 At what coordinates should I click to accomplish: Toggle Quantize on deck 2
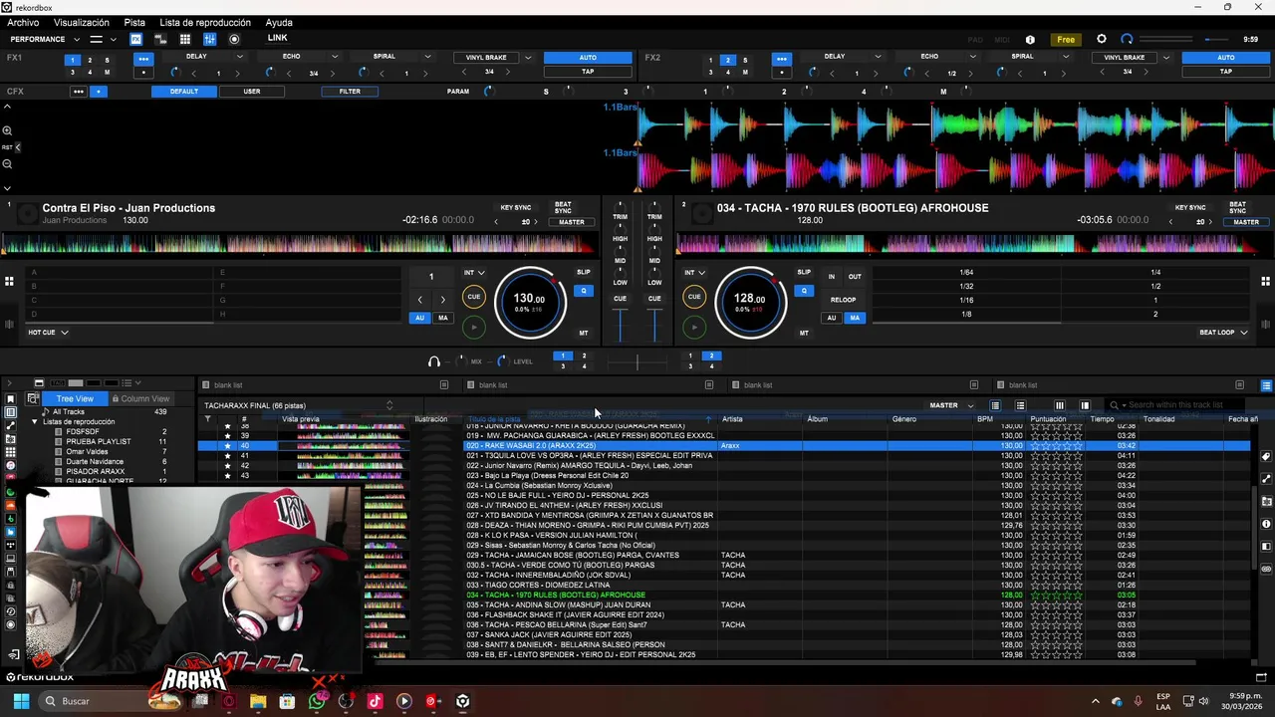[804, 291]
